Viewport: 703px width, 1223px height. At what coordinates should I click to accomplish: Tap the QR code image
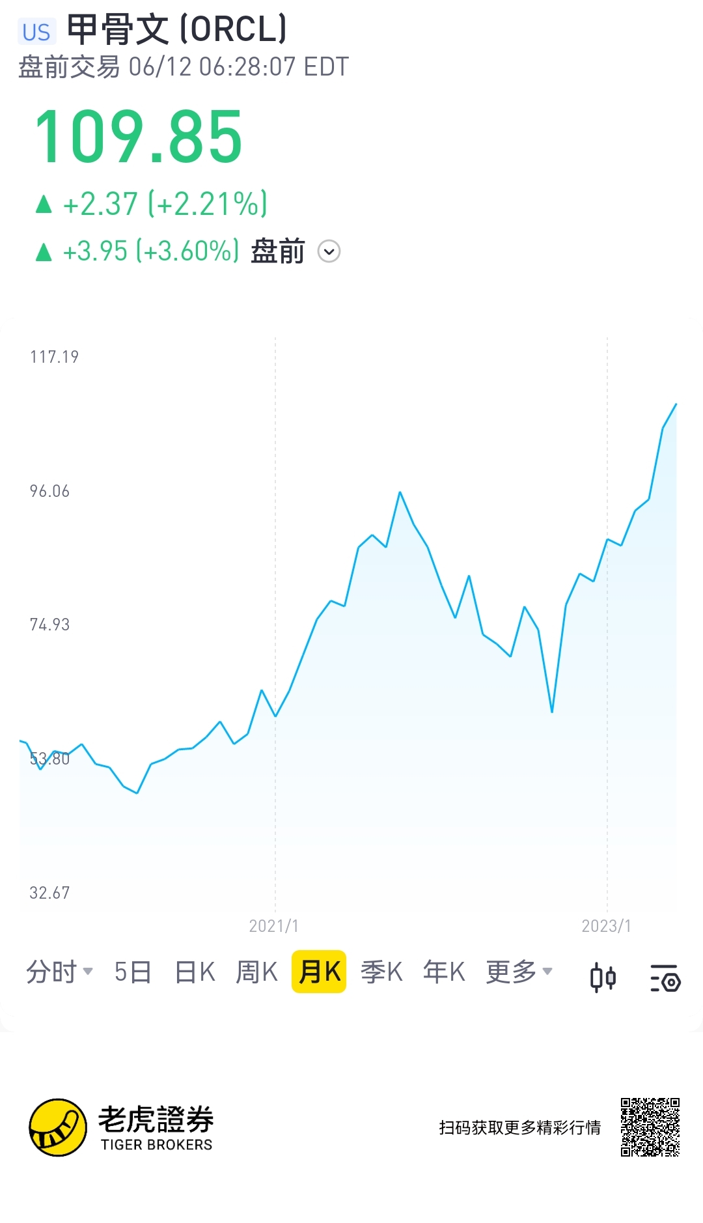[650, 1127]
